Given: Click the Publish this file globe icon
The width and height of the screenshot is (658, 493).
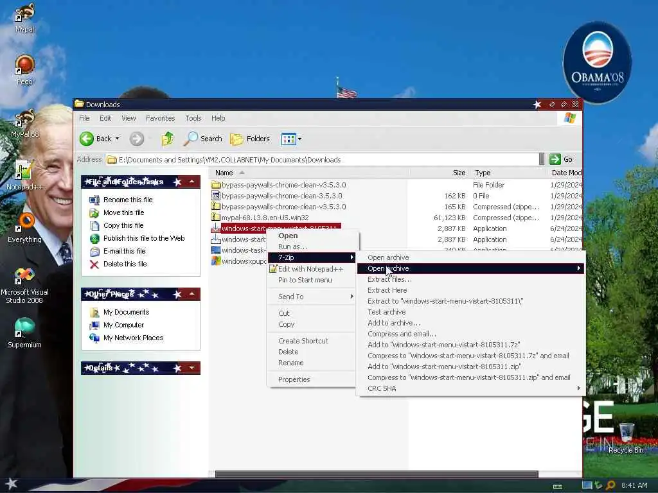Looking at the screenshot, I should (x=94, y=239).
